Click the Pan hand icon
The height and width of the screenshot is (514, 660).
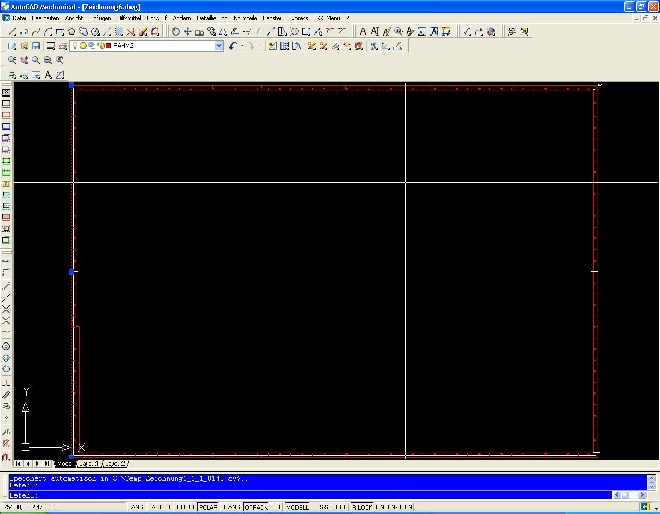click(x=24, y=60)
